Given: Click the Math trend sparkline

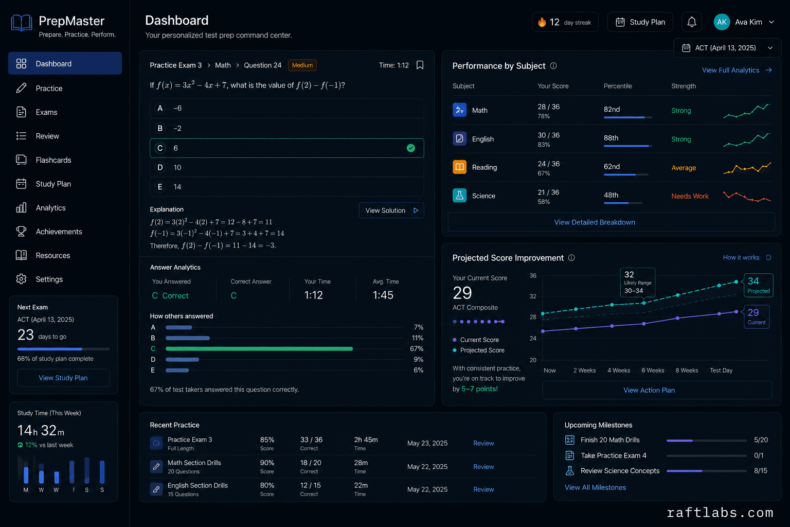Looking at the screenshot, I should pyautogui.click(x=747, y=111).
